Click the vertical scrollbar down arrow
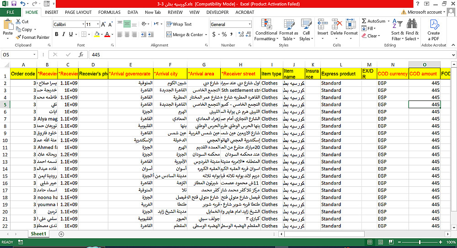 454,227
